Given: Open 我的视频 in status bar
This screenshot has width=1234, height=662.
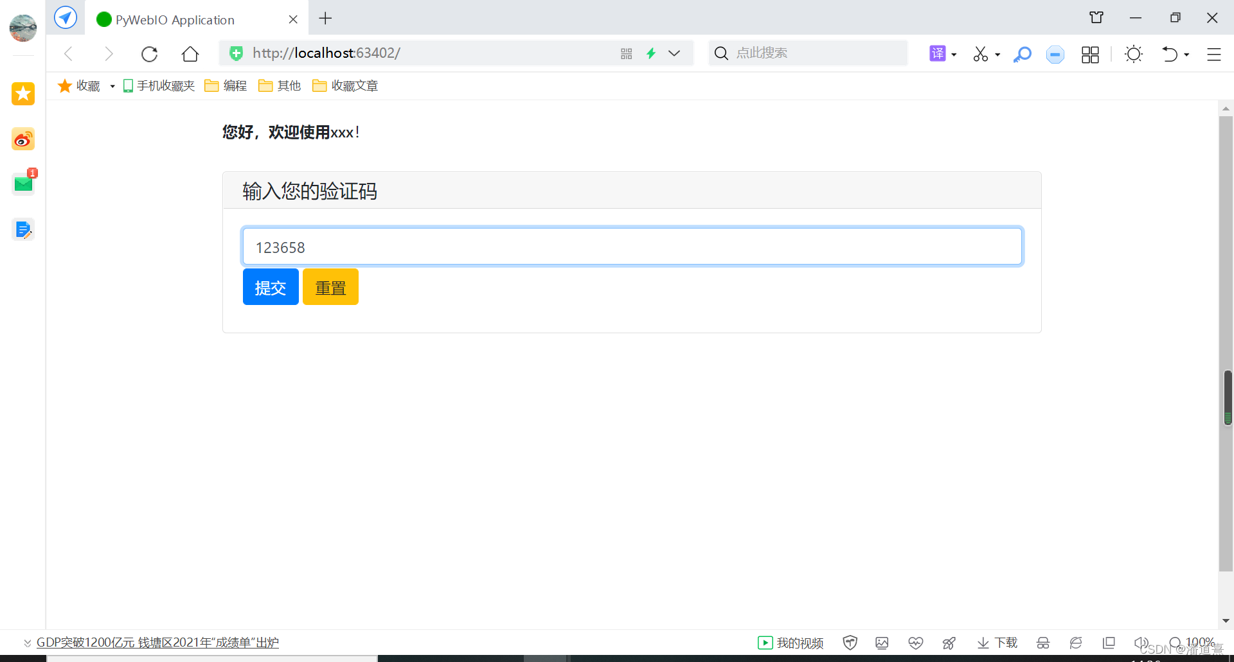Looking at the screenshot, I should pyautogui.click(x=791, y=643).
